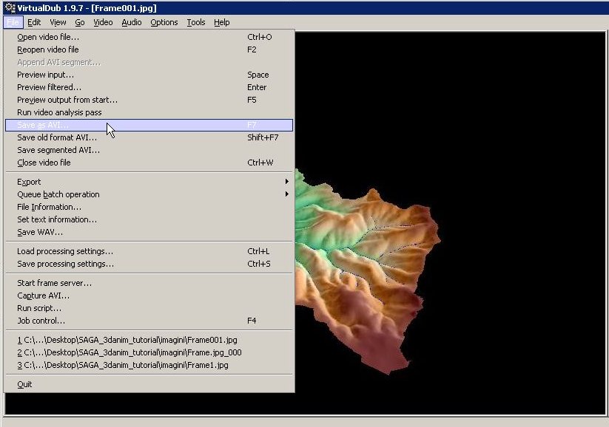Open File Information…
This screenshot has width=609, height=427.
[x=149, y=207]
